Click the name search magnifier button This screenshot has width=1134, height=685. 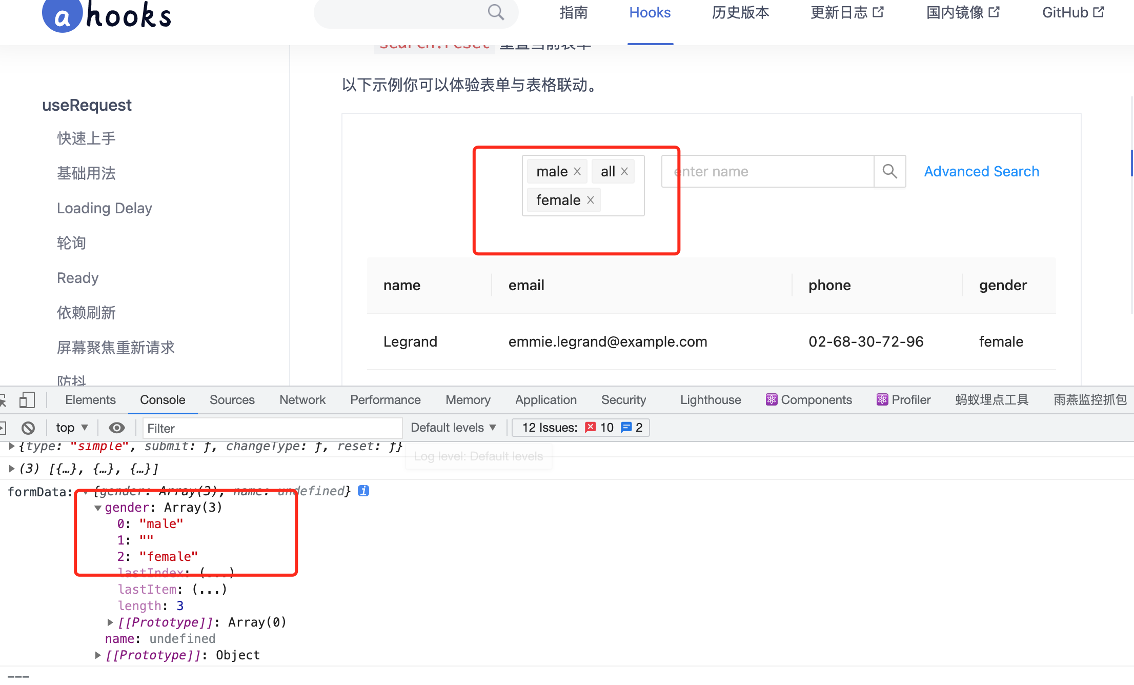[890, 171]
